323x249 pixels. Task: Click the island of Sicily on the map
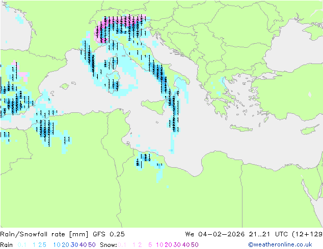click(153, 106)
